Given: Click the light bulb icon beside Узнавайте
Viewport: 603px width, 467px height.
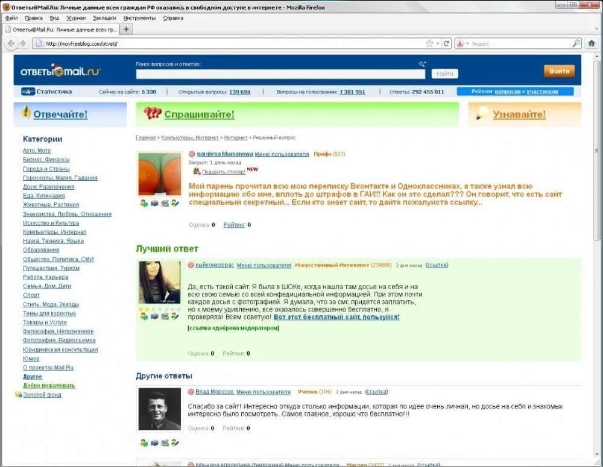Looking at the screenshot, I should click(482, 113).
